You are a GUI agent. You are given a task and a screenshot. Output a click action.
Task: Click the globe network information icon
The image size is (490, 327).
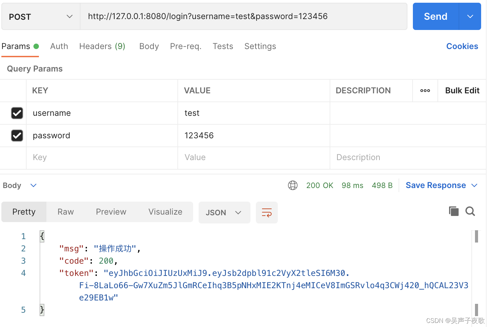(x=293, y=185)
